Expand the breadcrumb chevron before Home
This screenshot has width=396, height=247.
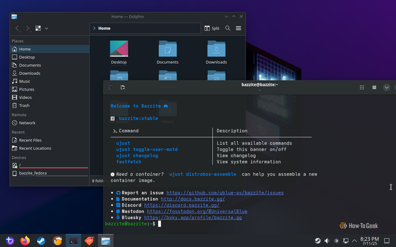94,28
